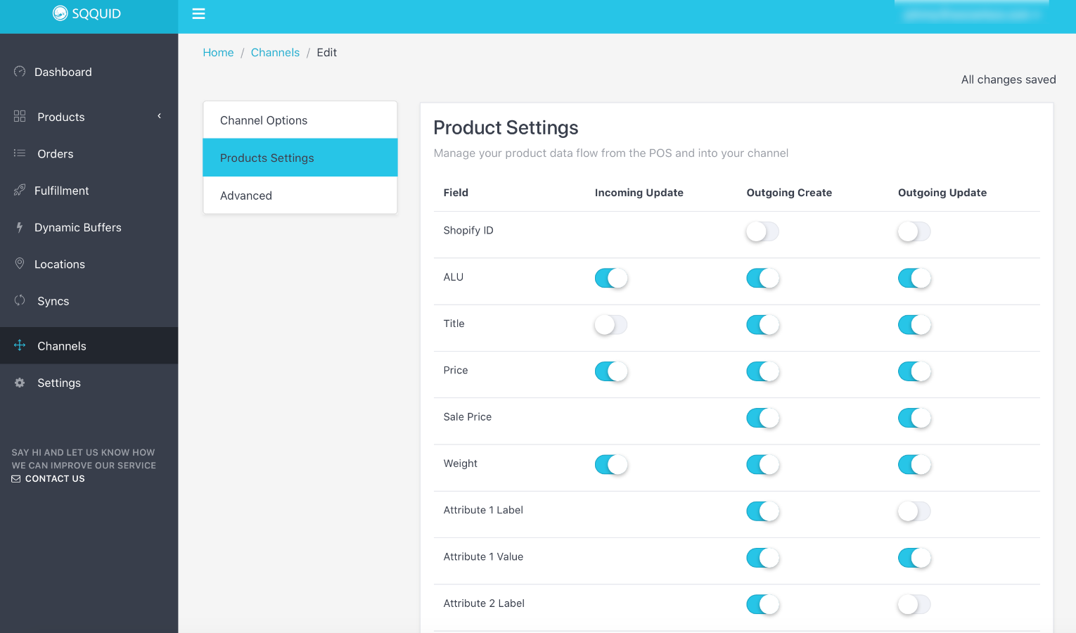
Task: Disable Outgoing Create for Attribute 1 Label
Action: click(x=762, y=511)
